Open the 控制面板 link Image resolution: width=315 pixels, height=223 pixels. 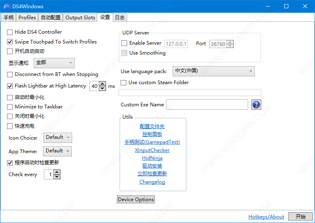[152, 134]
